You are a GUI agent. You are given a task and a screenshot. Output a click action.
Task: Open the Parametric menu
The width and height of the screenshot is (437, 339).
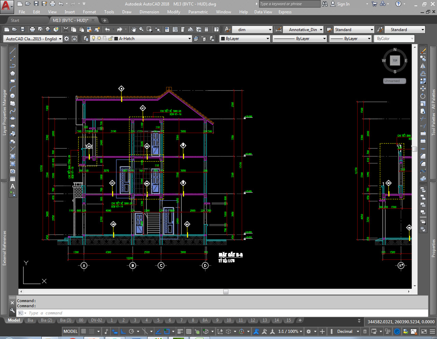coord(198,12)
